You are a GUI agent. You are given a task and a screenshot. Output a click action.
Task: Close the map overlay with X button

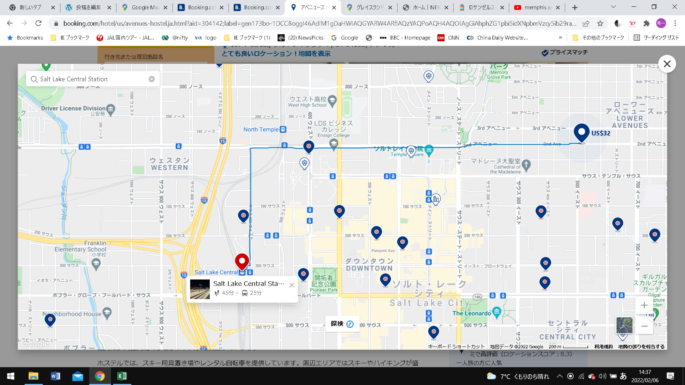point(667,64)
